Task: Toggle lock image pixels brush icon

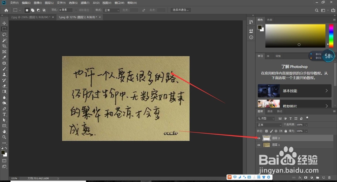Action: click(271, 131)
